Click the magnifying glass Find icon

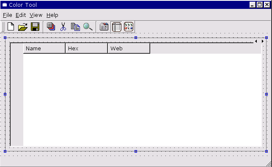88,27
